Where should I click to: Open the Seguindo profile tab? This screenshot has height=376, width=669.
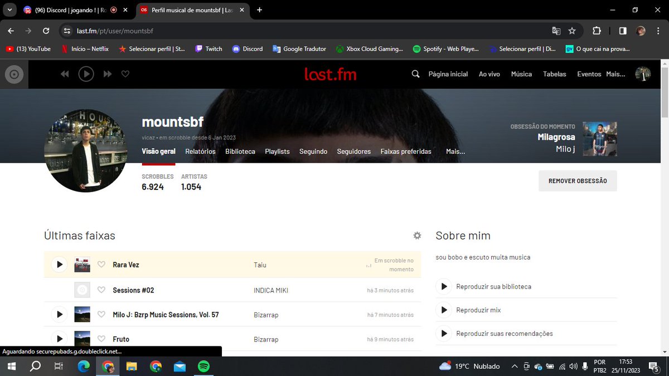click(313, 152)
